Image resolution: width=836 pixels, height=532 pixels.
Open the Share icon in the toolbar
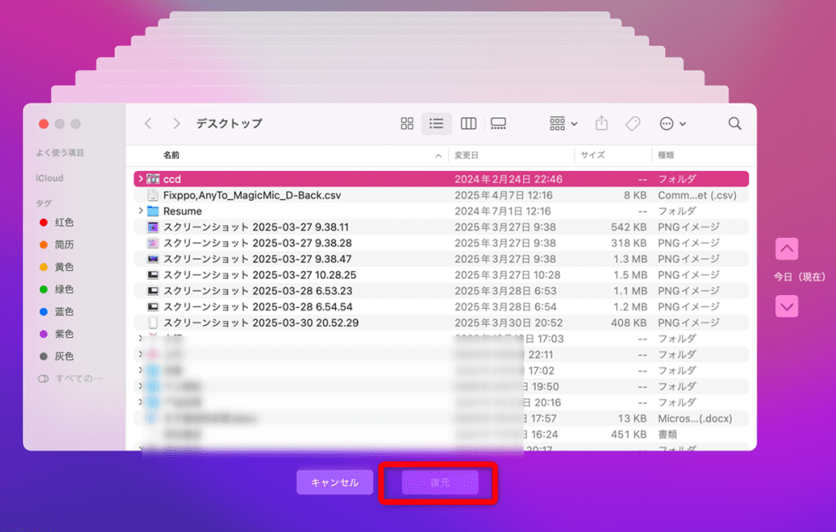click(601, 123)
